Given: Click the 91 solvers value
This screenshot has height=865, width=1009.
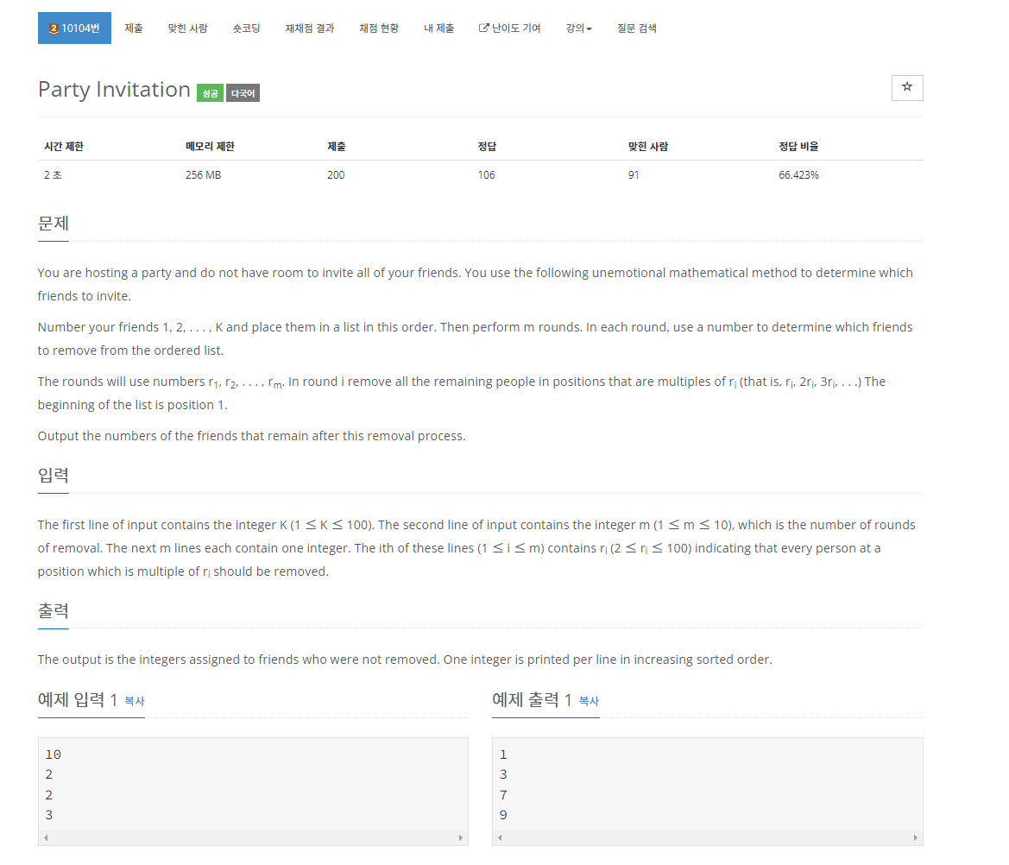Looking at the screenshot, I should tap(634, 175).
